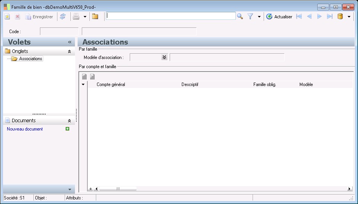The image size is (358, 204).
Task: Select Associations in the Onglets tree
Action: point(30,59)
